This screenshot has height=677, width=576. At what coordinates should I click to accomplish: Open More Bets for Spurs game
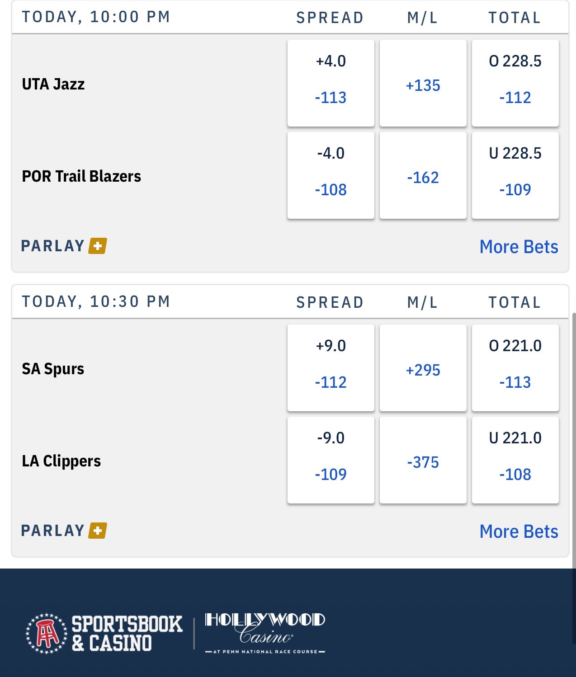(x=519, y=531)
